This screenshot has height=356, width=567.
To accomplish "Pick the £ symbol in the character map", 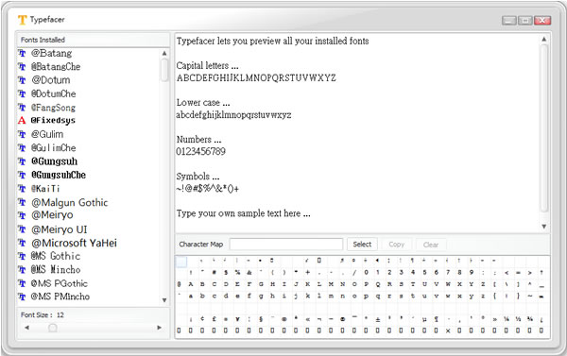I will (214, 319).
